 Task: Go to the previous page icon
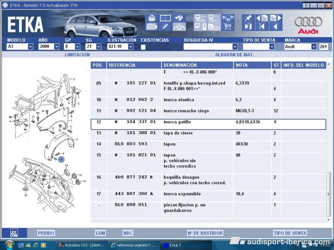point(262,18)
